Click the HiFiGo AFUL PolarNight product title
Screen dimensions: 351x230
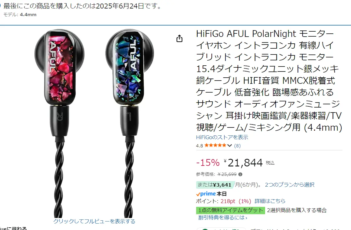click(x=269, y=81)
